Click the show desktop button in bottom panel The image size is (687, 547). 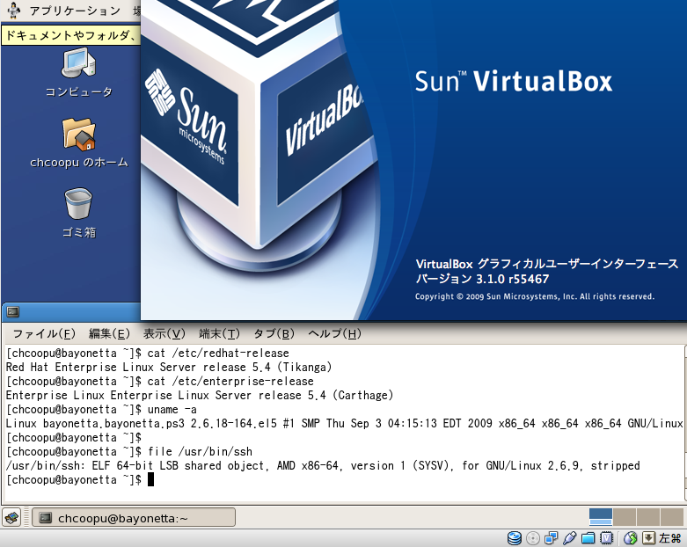point(12,518)
